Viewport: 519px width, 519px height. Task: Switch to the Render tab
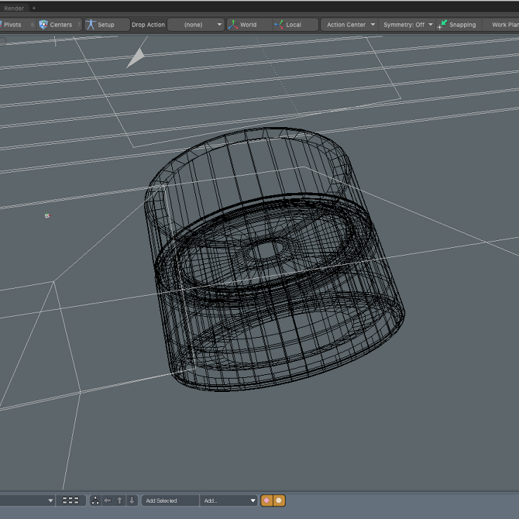(13, 8)
